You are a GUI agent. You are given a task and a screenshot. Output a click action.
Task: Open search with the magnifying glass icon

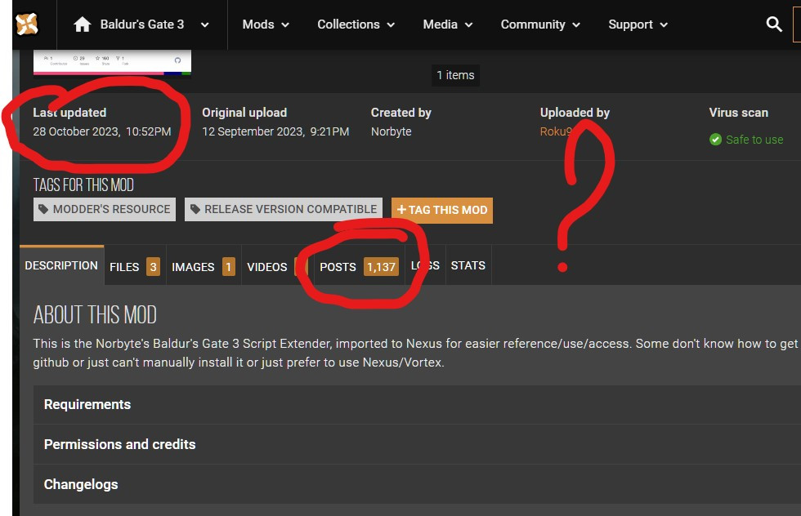(x=774, y=24)
